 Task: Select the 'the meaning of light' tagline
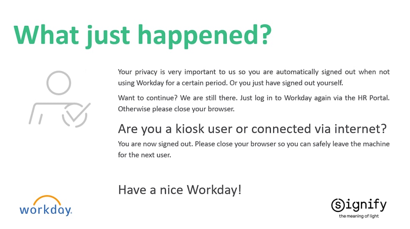pos(359,216)
